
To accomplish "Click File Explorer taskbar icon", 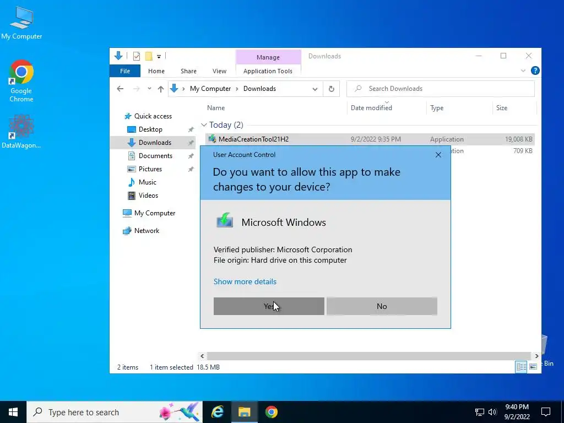I will pyautogui.click(x=244, y=412).
